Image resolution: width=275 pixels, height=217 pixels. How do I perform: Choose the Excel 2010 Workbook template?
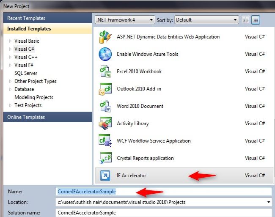pos(139,71)
